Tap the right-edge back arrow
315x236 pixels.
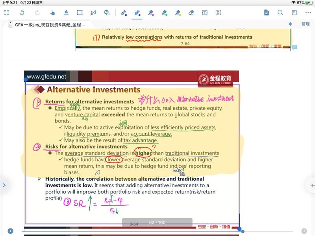313,185
